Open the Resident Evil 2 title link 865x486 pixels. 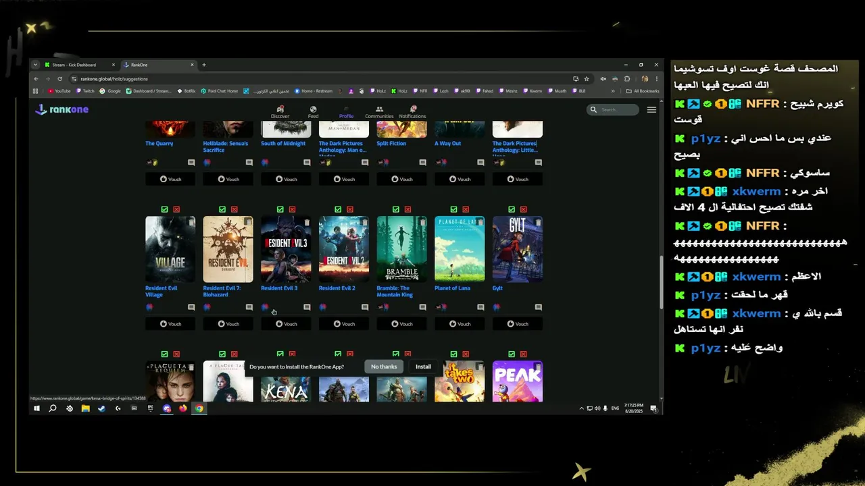(x=337, y=288)
